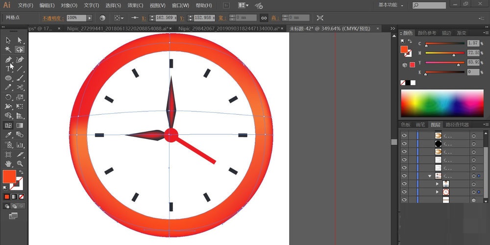
Task: Click the constrain width and height link icon
Action: coord(264,18)
